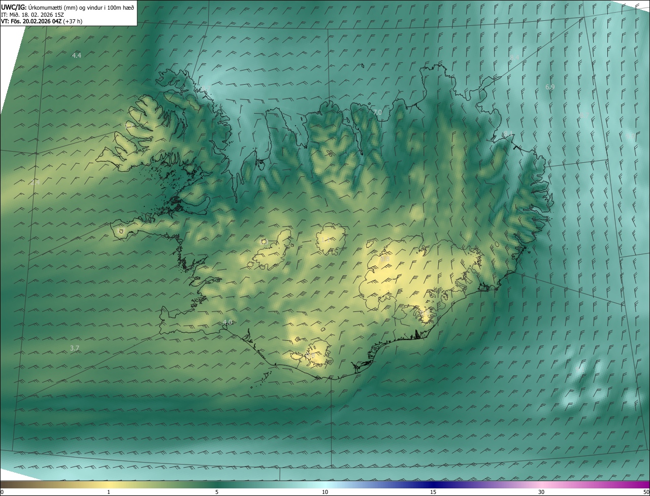The width and height of the screenshot is (650, 496).
Task: Click the 6.9 value label offshore
Action: click(550, 87)
